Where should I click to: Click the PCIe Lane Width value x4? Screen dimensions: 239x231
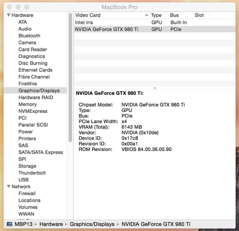pyautogui.click(x=124, y=122)
